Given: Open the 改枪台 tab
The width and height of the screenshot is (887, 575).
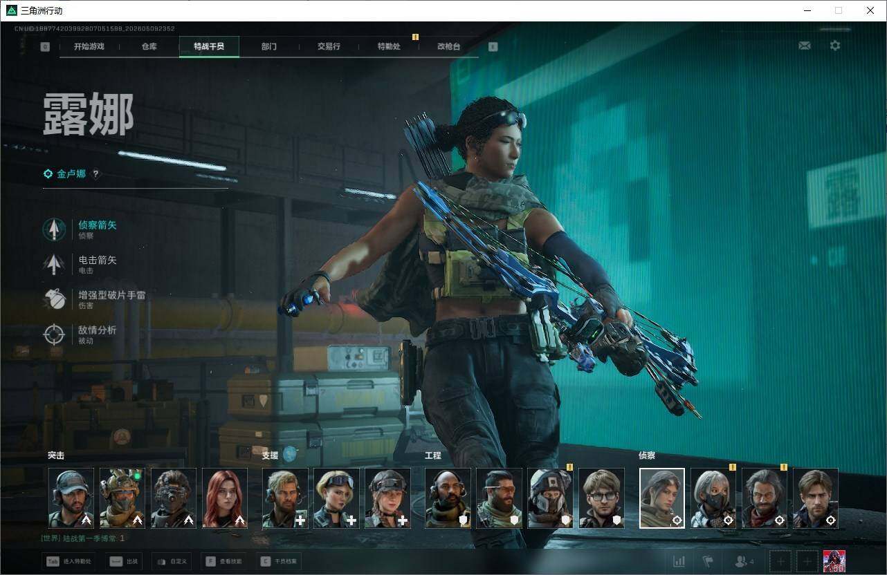Looking at the screenshot, I should (x=448, y=46).
